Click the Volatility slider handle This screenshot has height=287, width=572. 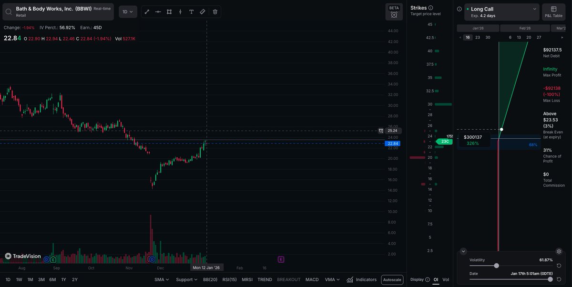496,266
